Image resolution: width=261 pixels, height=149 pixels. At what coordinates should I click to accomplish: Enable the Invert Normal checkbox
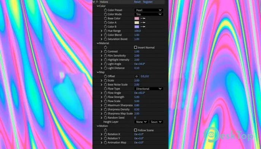tap(135, 47)
